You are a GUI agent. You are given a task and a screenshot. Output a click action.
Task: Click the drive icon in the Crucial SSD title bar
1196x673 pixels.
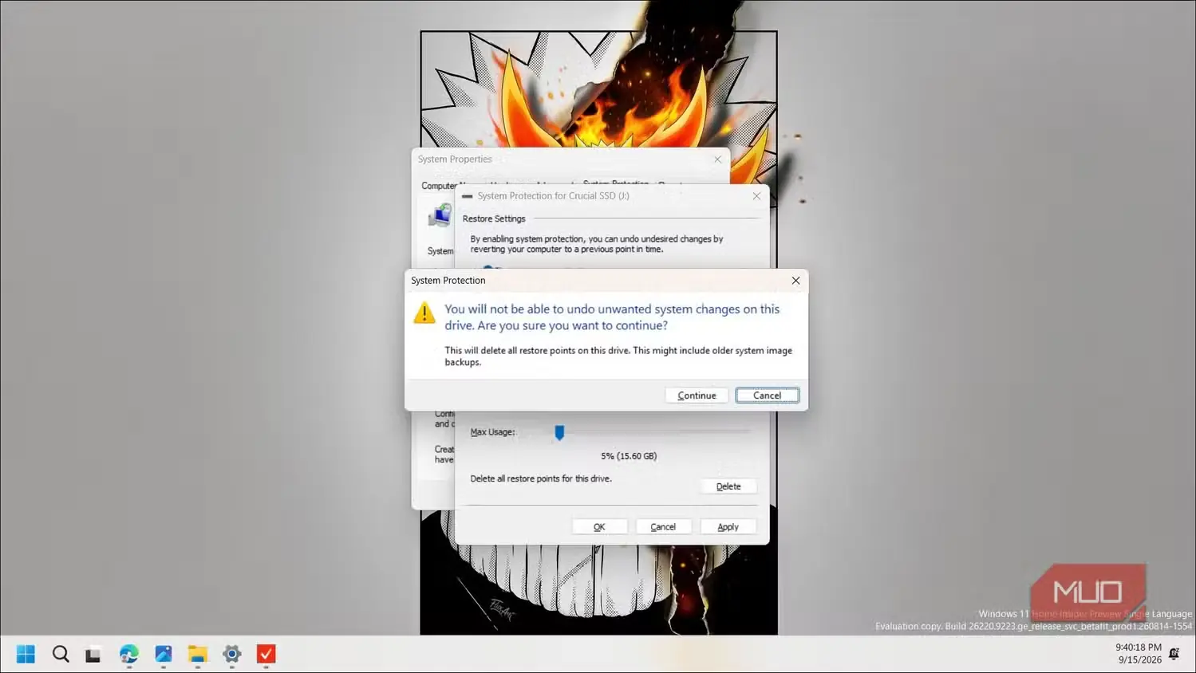(x=467, y=196)
